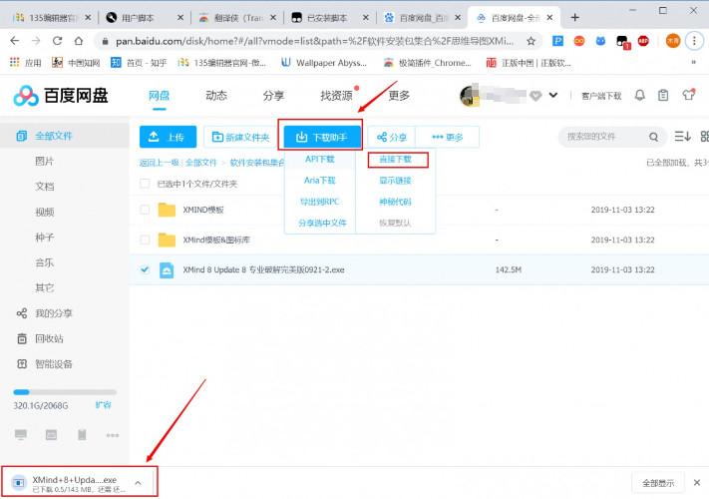Create a new folder with 新建文件夹
The width and height of the screenshot is (709, 499).
pos(240,137)
